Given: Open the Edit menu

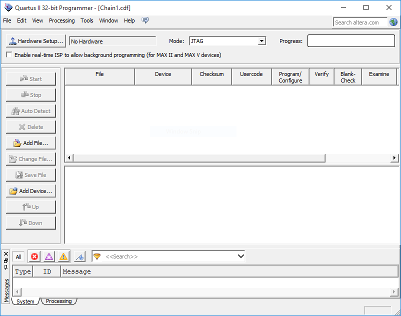Looking at the screenshot, I should coord(21,20).
